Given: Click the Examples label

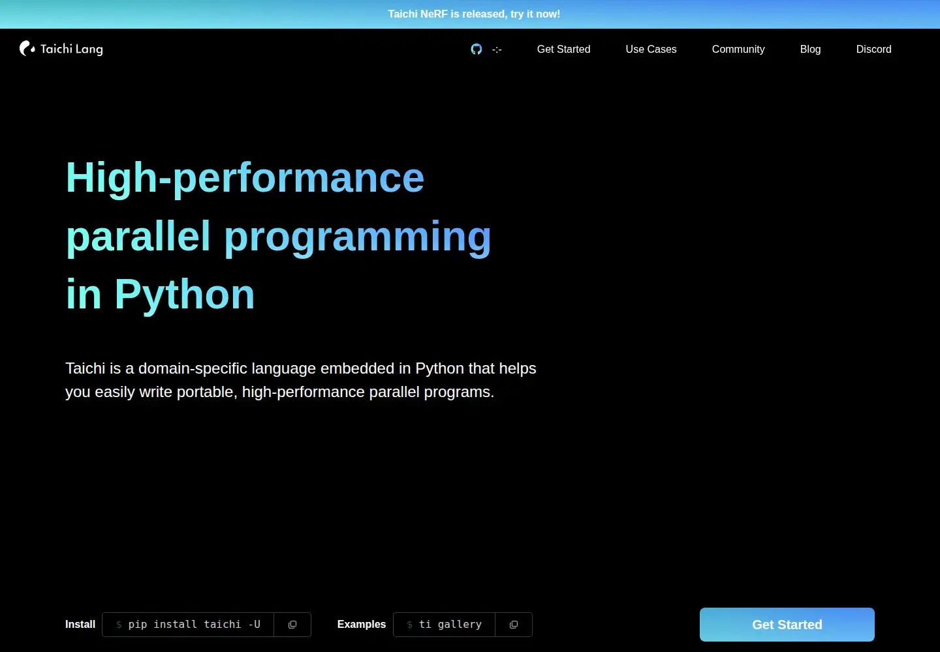Looking at the screenshot, I should [x=362, y=625].
